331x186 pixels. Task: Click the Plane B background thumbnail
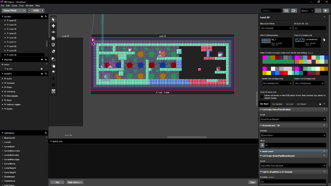(266, 41)
